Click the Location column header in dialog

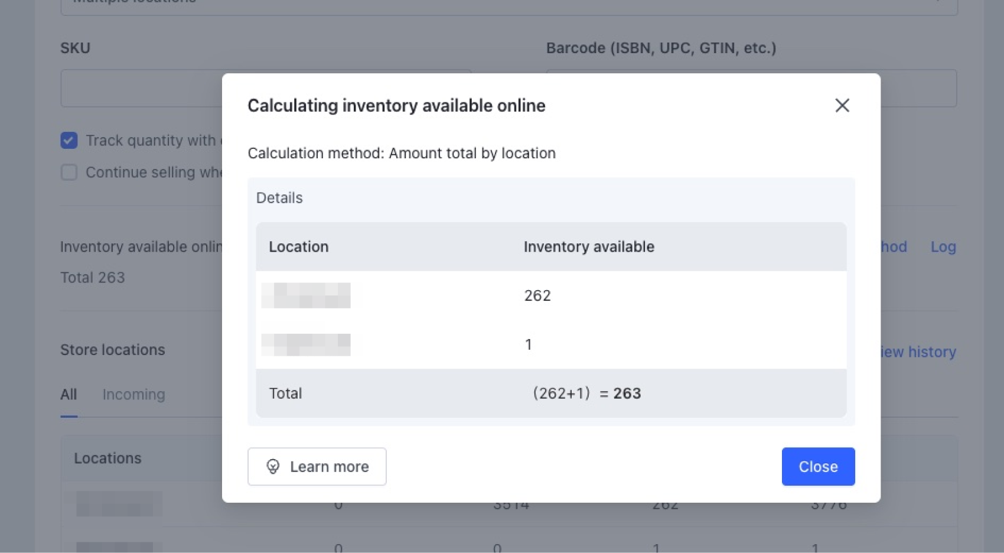point(299,247)
